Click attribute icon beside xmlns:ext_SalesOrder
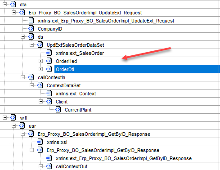This screenshot has width=220, height=170. click(x=49, y=53)
